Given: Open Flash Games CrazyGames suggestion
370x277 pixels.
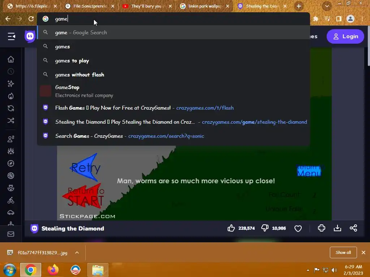Looking at the screenshot, I should [x=173, y=108].
